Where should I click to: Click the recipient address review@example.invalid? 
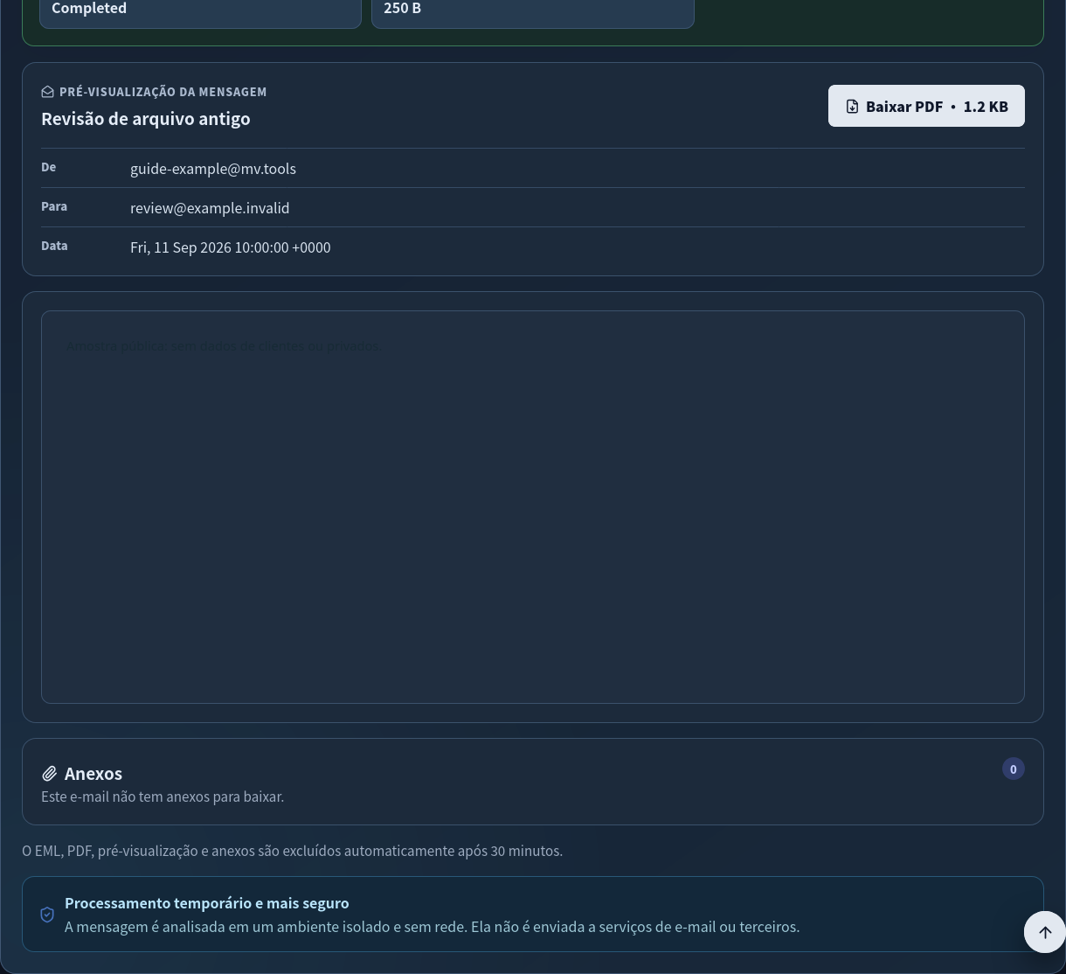tap(210, 207)
